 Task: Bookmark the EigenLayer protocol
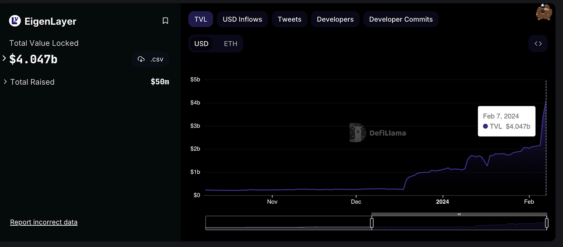click(165, 21)
